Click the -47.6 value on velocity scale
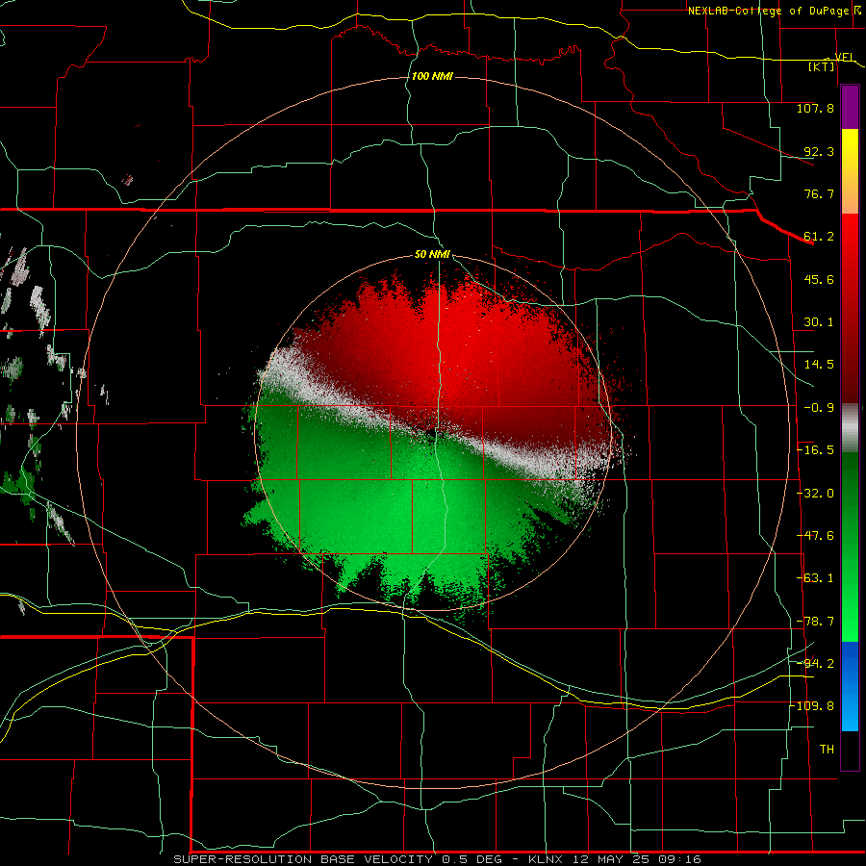The width and height of the screenshot is (866, 866). coord(815,536)
